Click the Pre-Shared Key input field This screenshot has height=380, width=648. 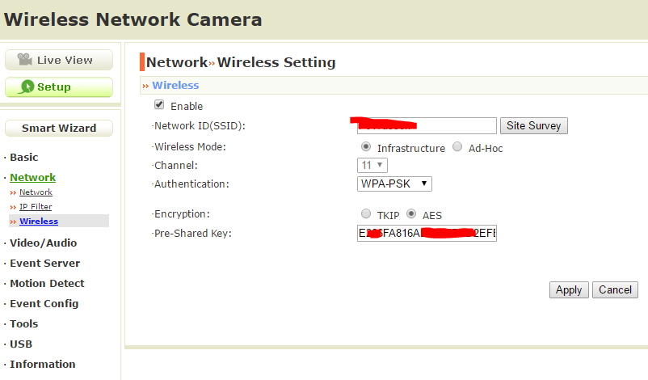point(427,234)
